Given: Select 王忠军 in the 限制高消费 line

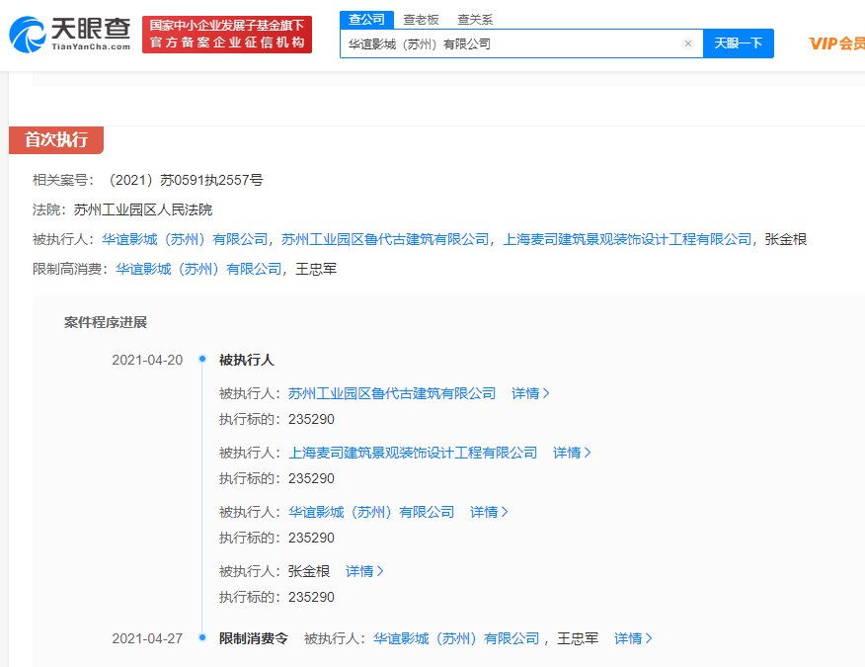Looking at the screenshot, I should 316,270.
